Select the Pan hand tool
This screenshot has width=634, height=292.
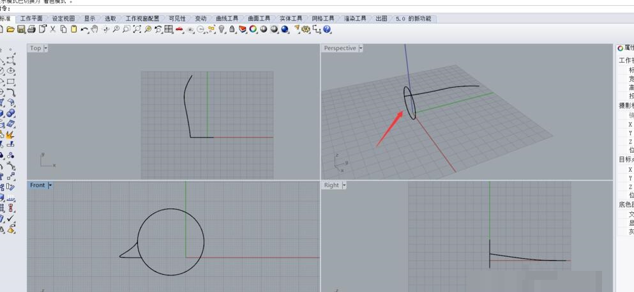click(x=94, y=29)
